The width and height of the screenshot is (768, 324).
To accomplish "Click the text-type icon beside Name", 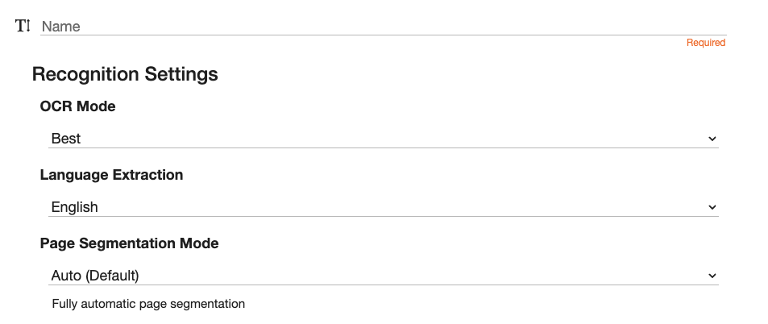I will pyautogui.click(x=23, y=26).
